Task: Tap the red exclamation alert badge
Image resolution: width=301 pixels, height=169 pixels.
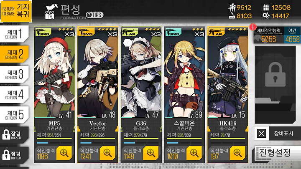Action: (x=253, y=27)
